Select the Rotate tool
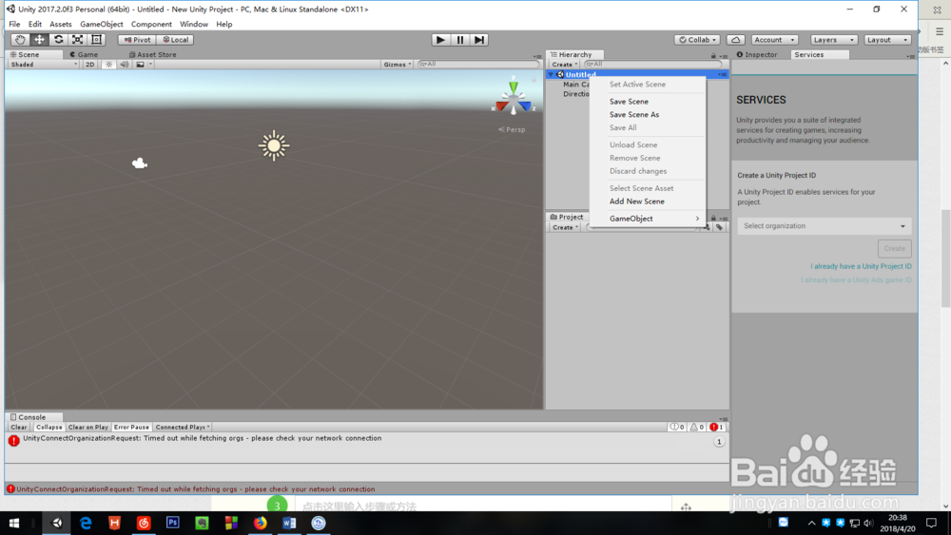Image resolution: width=951 pixels, height=535 pixels. point(58,39)
